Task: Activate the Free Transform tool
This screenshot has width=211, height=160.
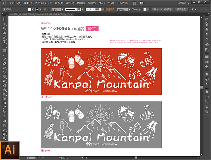Action: 4,86
